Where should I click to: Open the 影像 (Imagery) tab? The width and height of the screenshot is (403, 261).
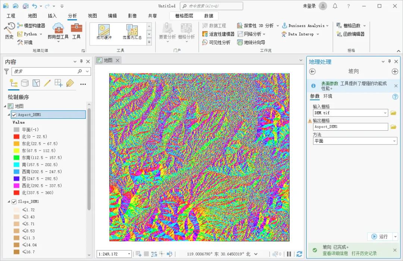(x=132, y=16)
